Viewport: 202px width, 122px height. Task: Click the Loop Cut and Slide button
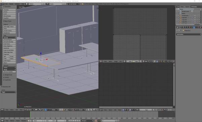click(x=9, y=50)
